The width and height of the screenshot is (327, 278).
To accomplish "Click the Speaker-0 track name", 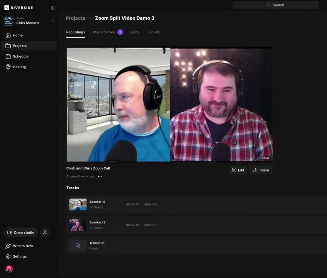I will 98,202.
